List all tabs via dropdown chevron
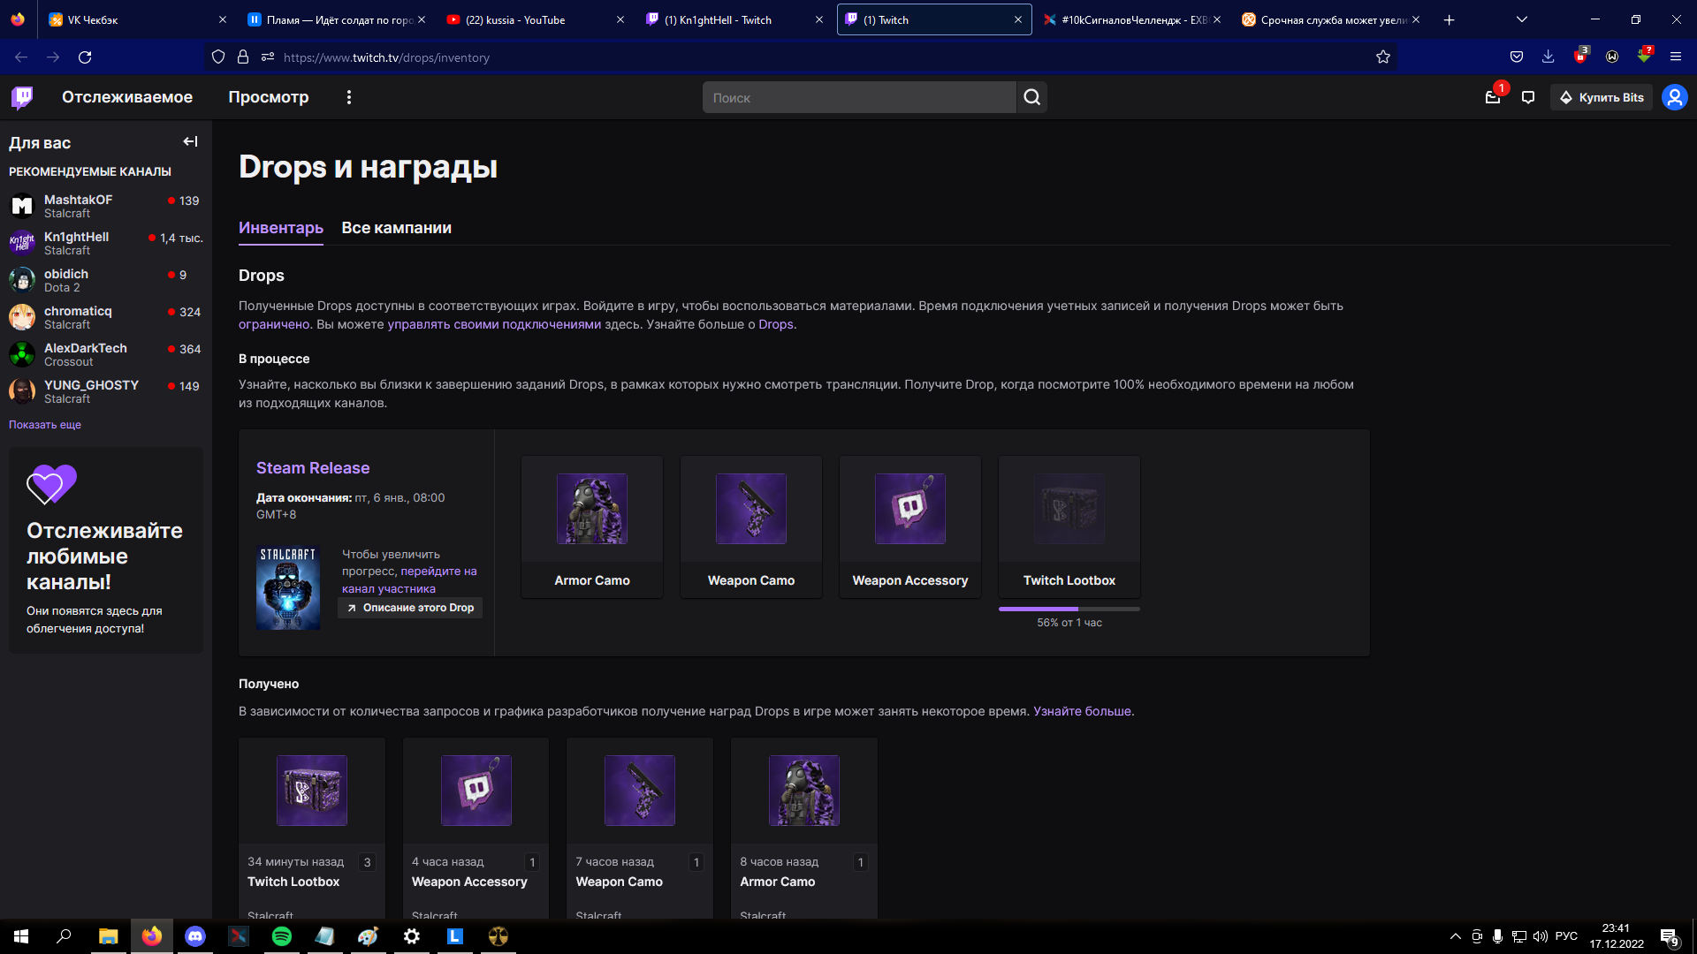Screen dimensions: 1697x954 (1521, 19)
